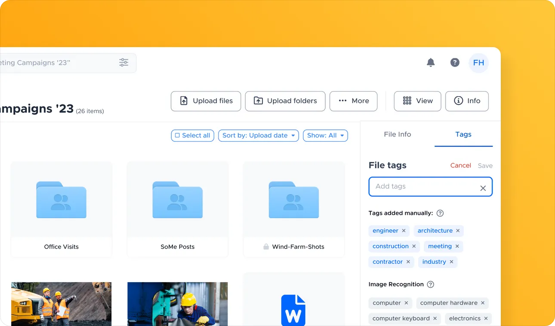555x326 pixels.
Task: Remove the engineer tag
Action: coord(404,231)
